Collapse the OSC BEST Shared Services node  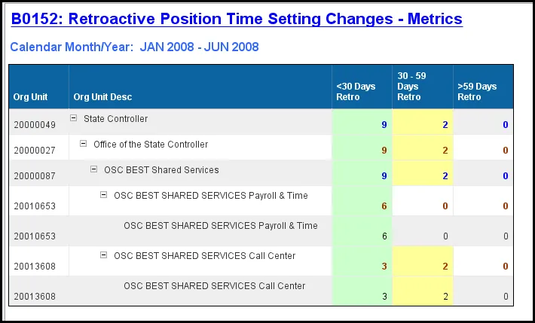(x=94, y=169)
